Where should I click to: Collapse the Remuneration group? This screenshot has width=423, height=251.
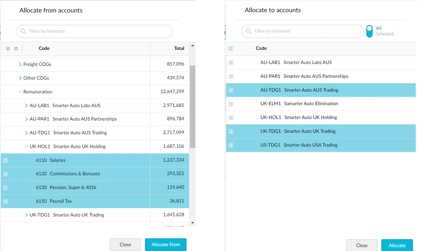(20, 92)
